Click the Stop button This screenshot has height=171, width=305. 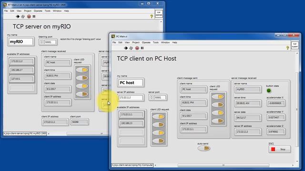280,149
